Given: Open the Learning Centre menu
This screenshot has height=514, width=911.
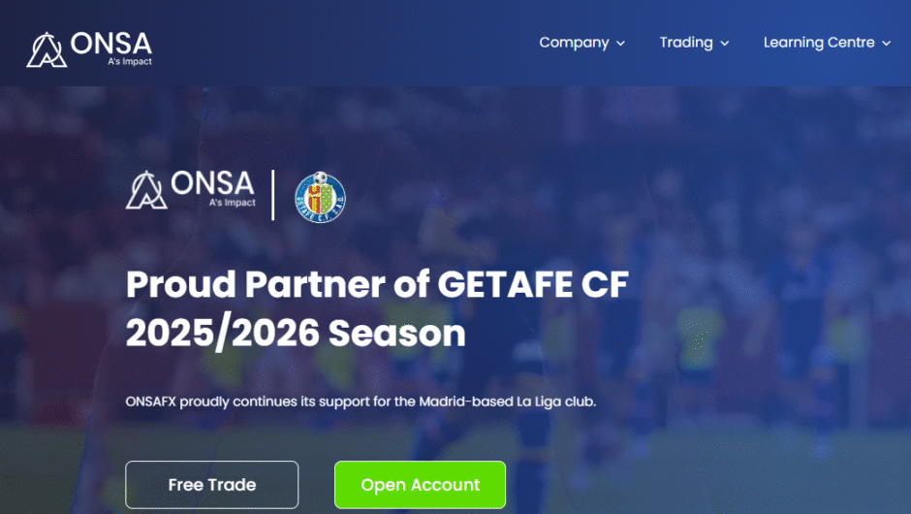Looking at the screenshot, I should point(827,43).
